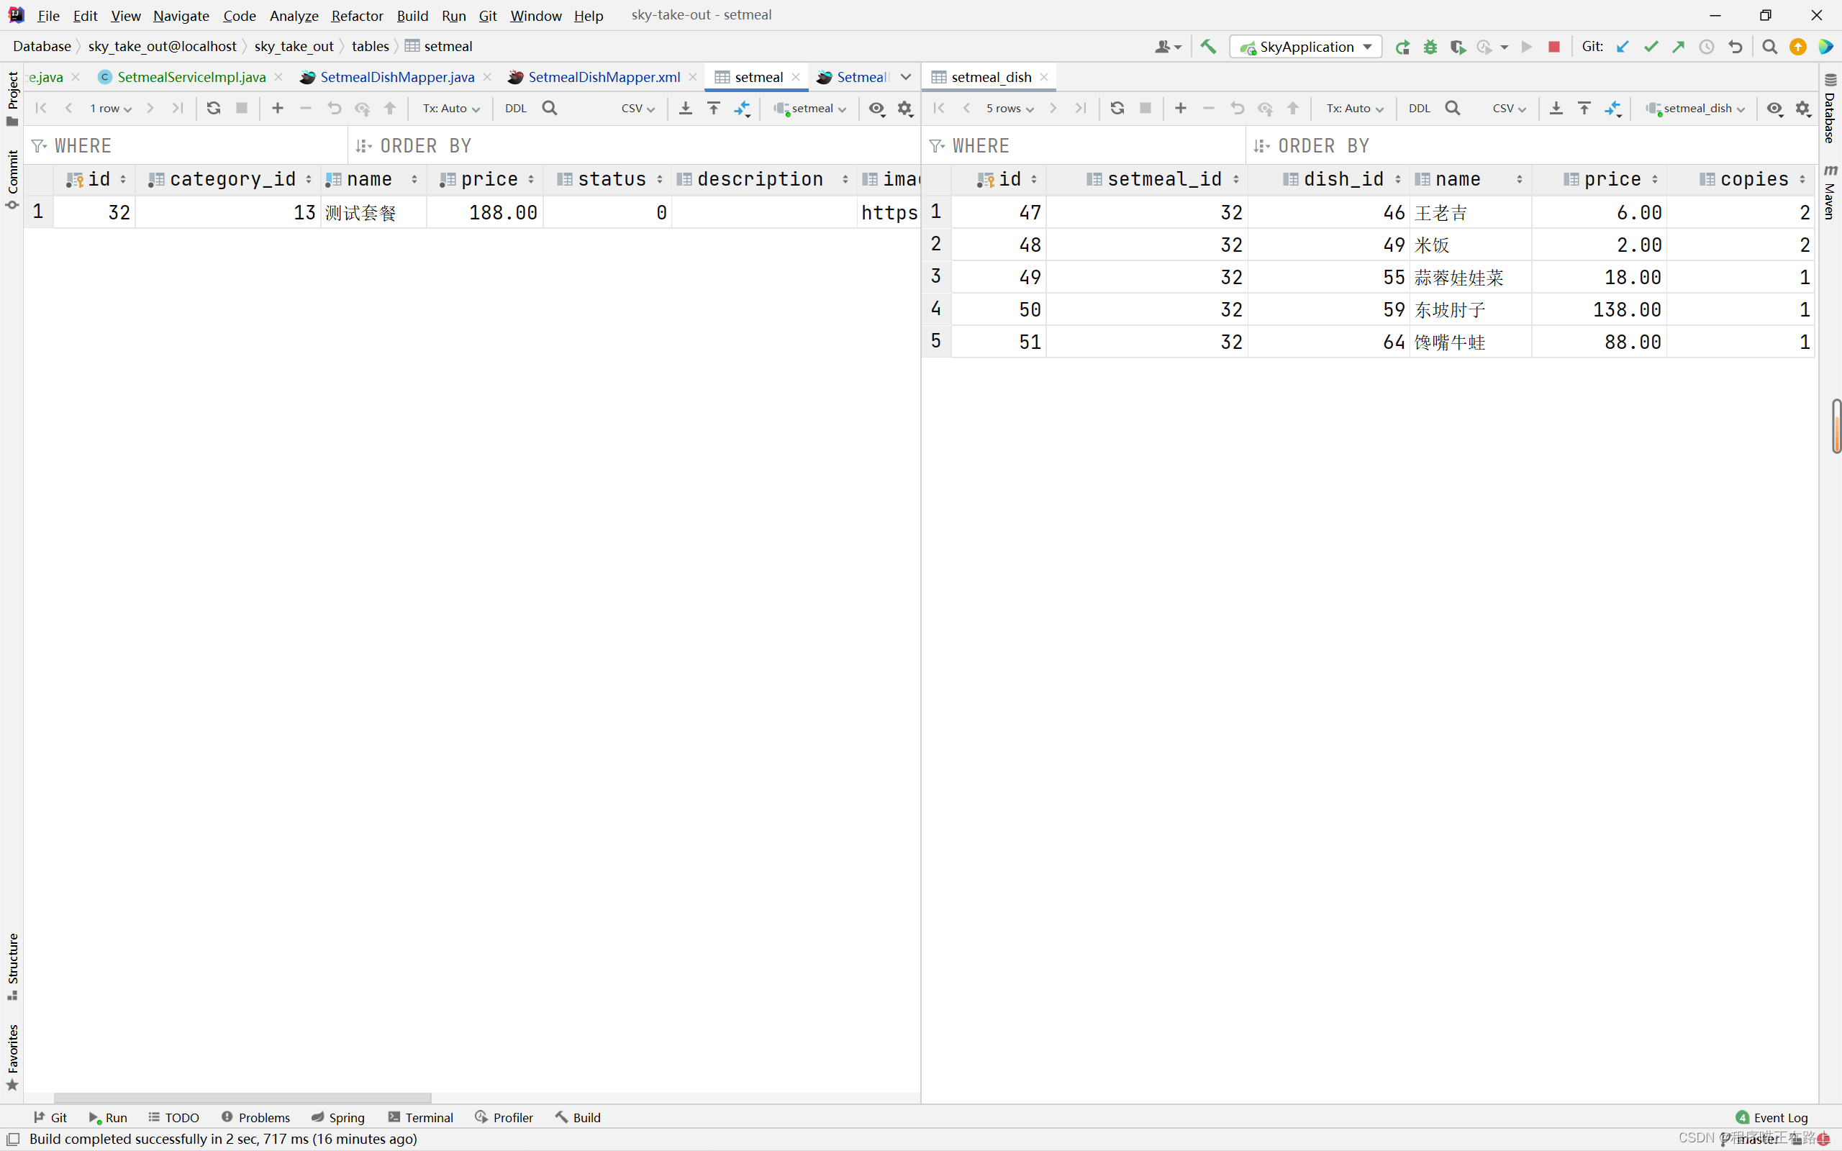Open Search Everywhere magnifier
Screen dimensions: 1842x1151
click(1770, 47)
